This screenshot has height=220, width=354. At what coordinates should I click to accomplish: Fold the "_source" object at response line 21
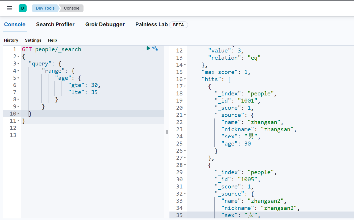(x=185, y=115)
